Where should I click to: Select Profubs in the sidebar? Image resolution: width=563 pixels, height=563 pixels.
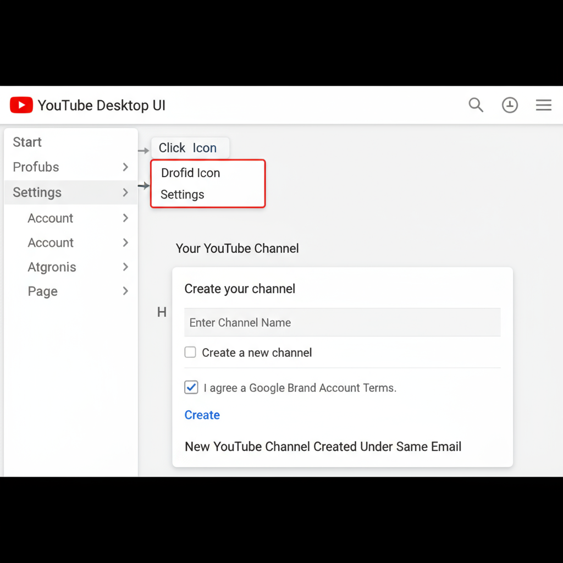36,167
